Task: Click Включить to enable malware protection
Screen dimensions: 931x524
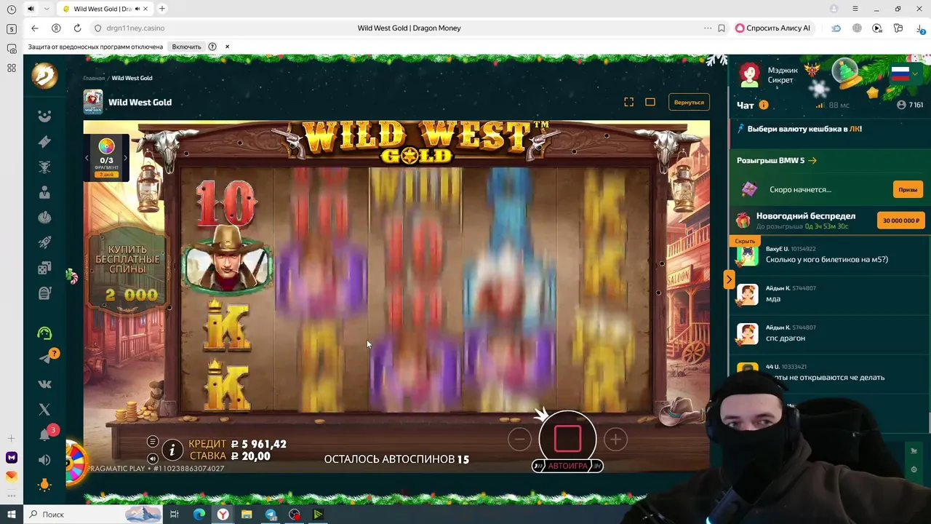Action: point(186,47)
